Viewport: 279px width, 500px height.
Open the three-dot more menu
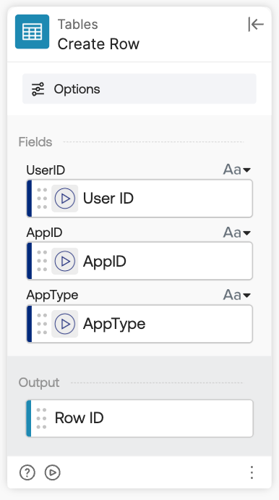(x=252, y=472)
